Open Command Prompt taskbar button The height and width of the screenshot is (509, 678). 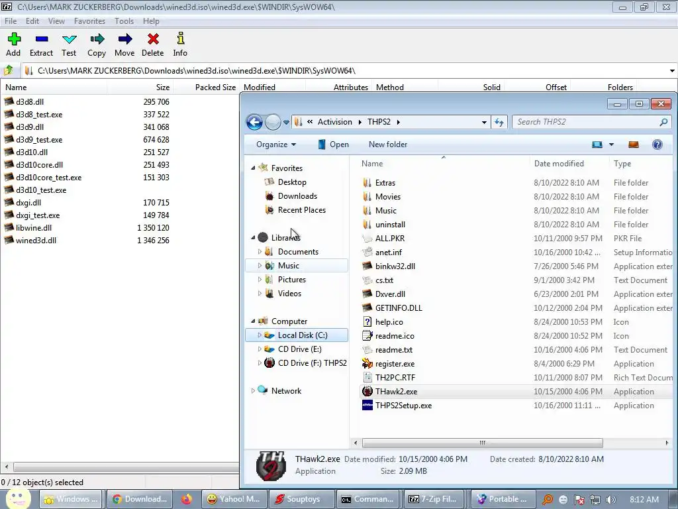(x=368, y=499)
